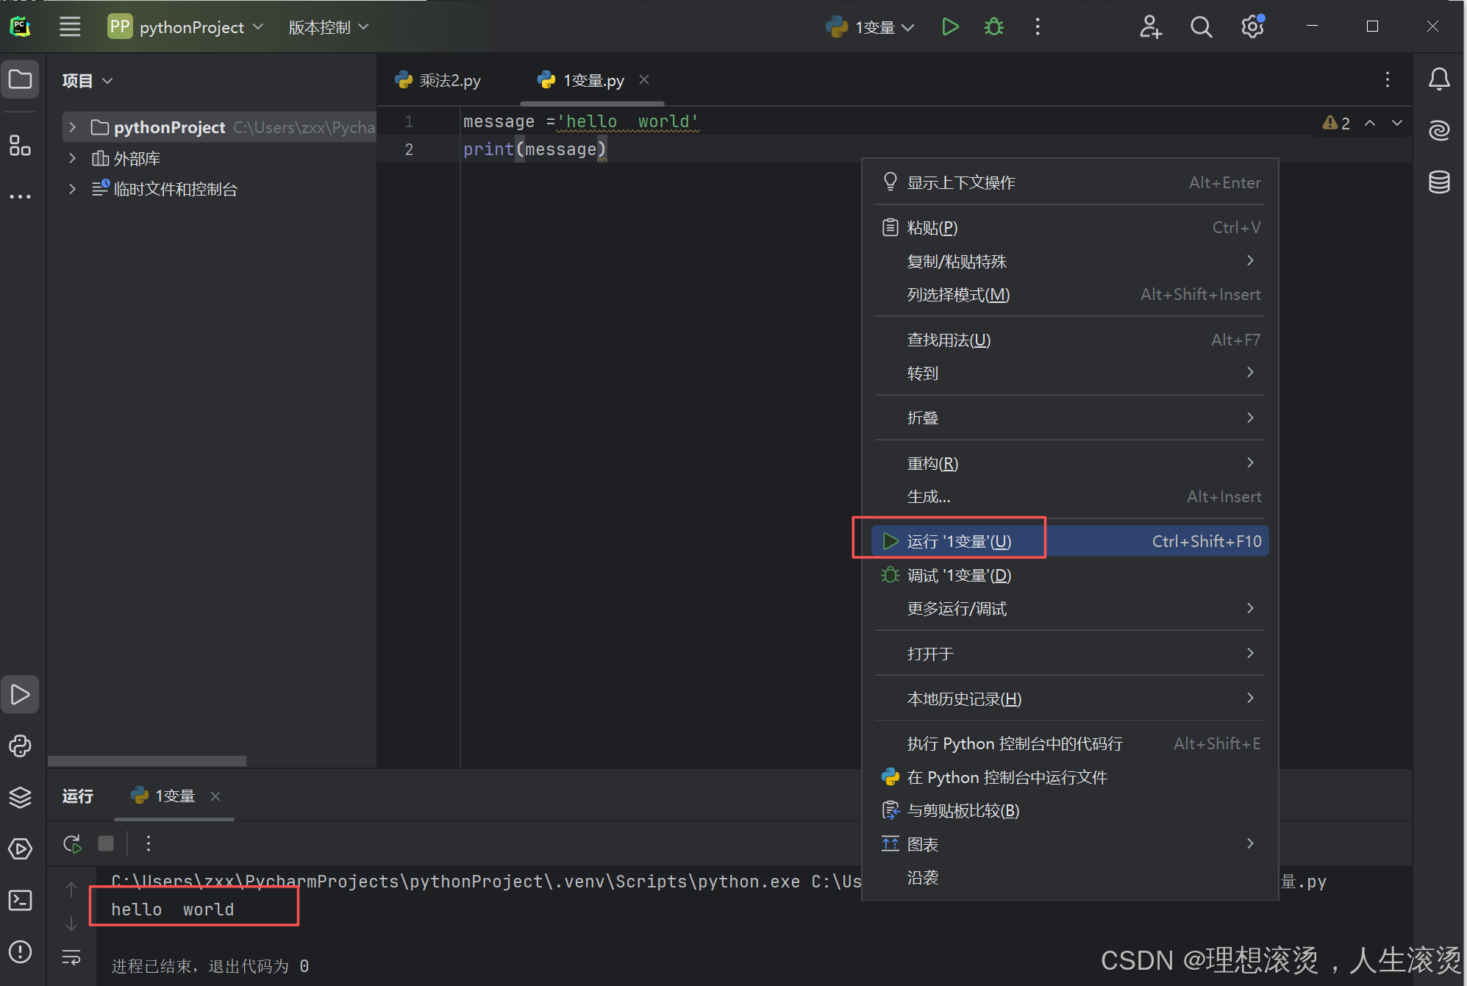Click the project tree horizontal scrollbar
This screenshot has width=1467, height=986.
pos(147,761)
